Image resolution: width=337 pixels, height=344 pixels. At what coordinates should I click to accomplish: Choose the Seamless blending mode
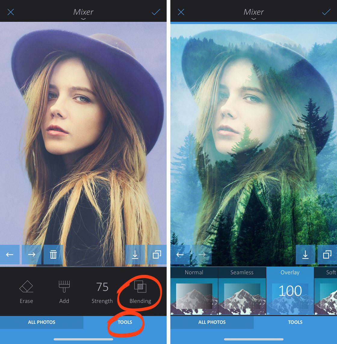(x=242, y=291)
